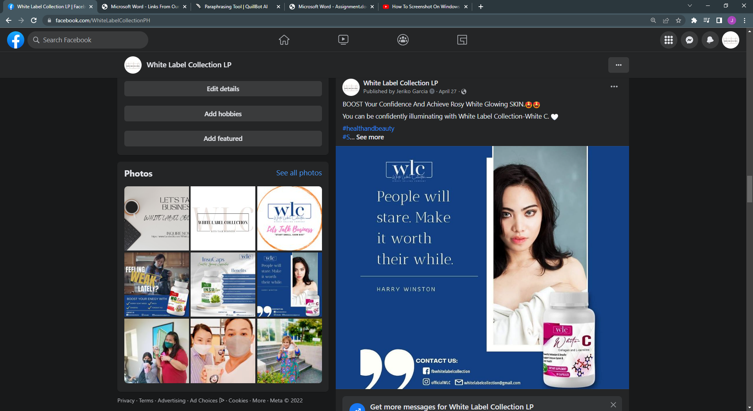
Task: Switch to How To Screenshot On Windows tab
Action: click(x=426, y=7)
